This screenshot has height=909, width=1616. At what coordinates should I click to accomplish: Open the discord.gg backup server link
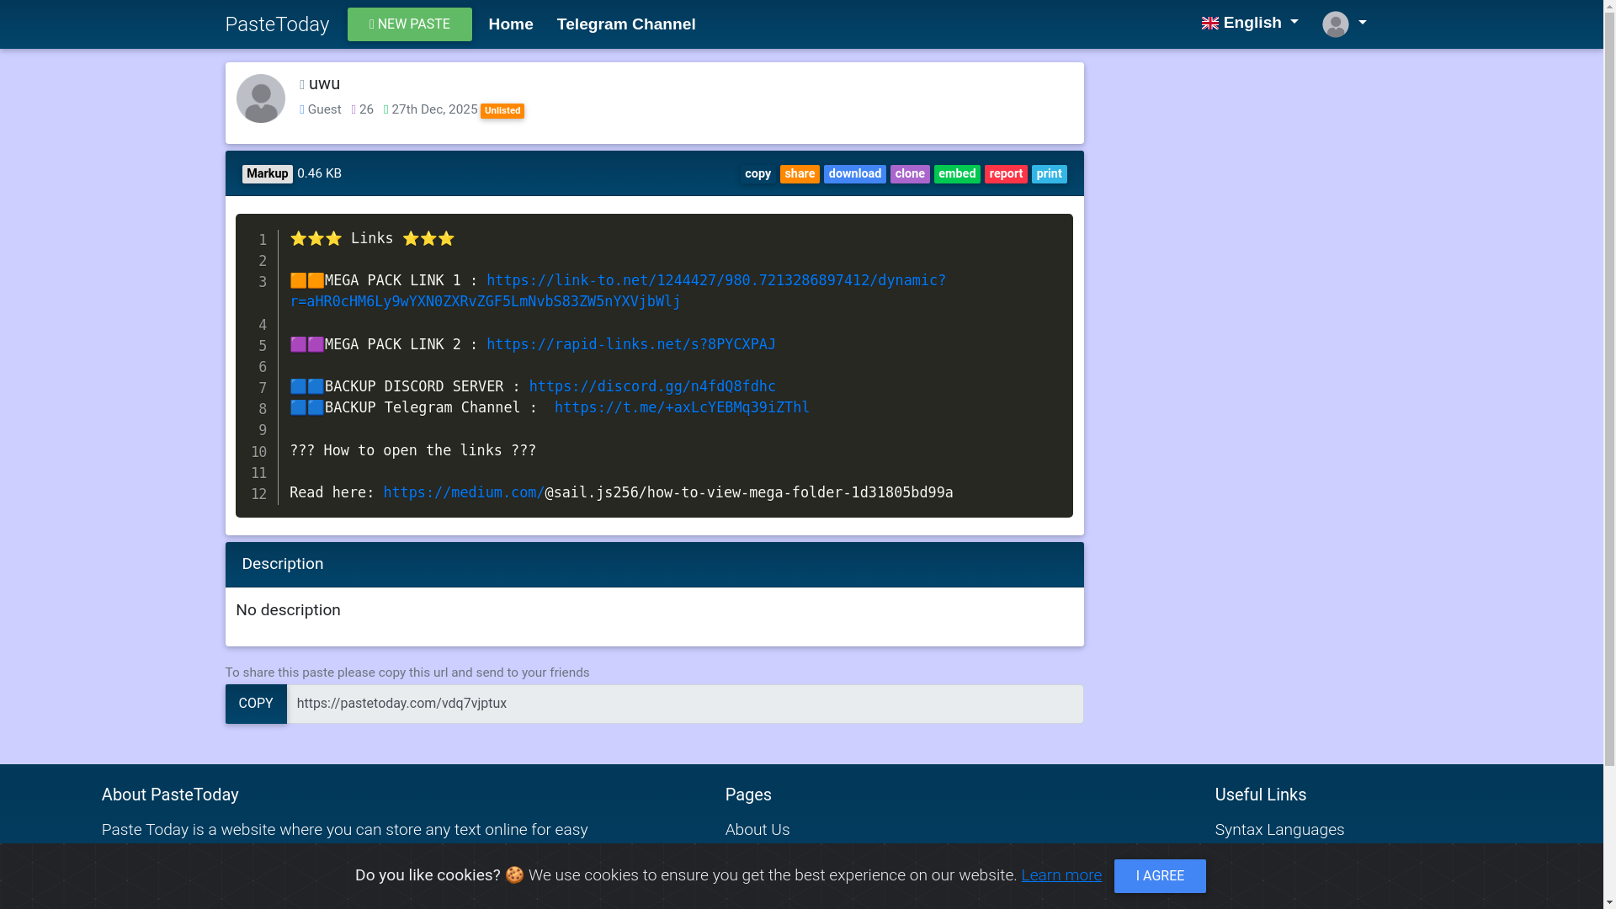point(652,386)
